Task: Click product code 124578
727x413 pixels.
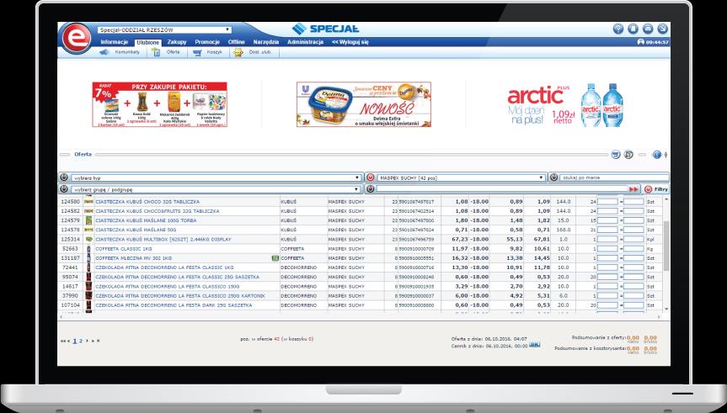Action: (71, 230)
